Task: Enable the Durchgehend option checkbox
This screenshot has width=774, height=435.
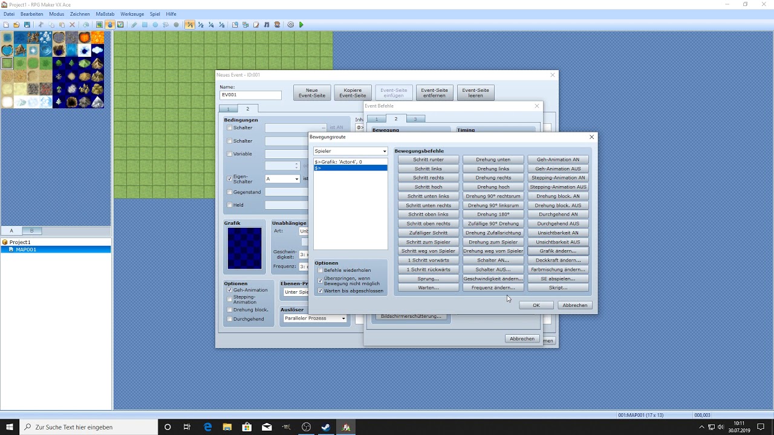Action: (230, 319)
